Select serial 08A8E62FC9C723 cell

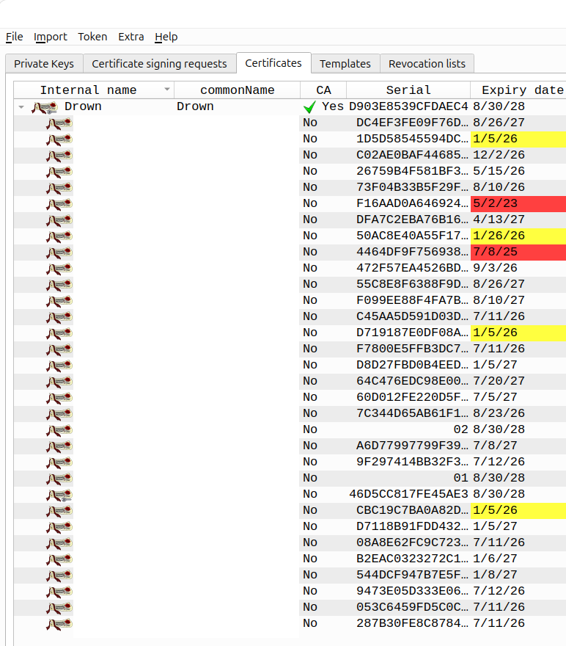(408, 542)
